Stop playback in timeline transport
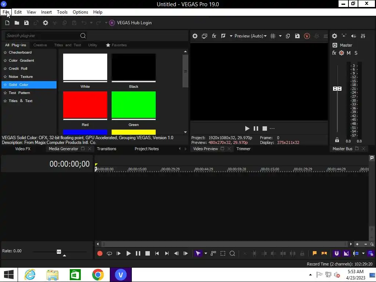Screen dimensions: 376x282 point(148,253)
